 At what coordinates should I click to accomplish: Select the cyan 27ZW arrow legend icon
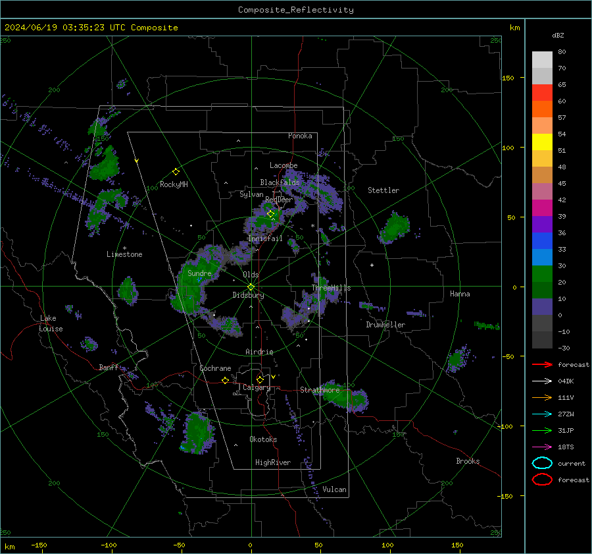click(x=542, y=414)
